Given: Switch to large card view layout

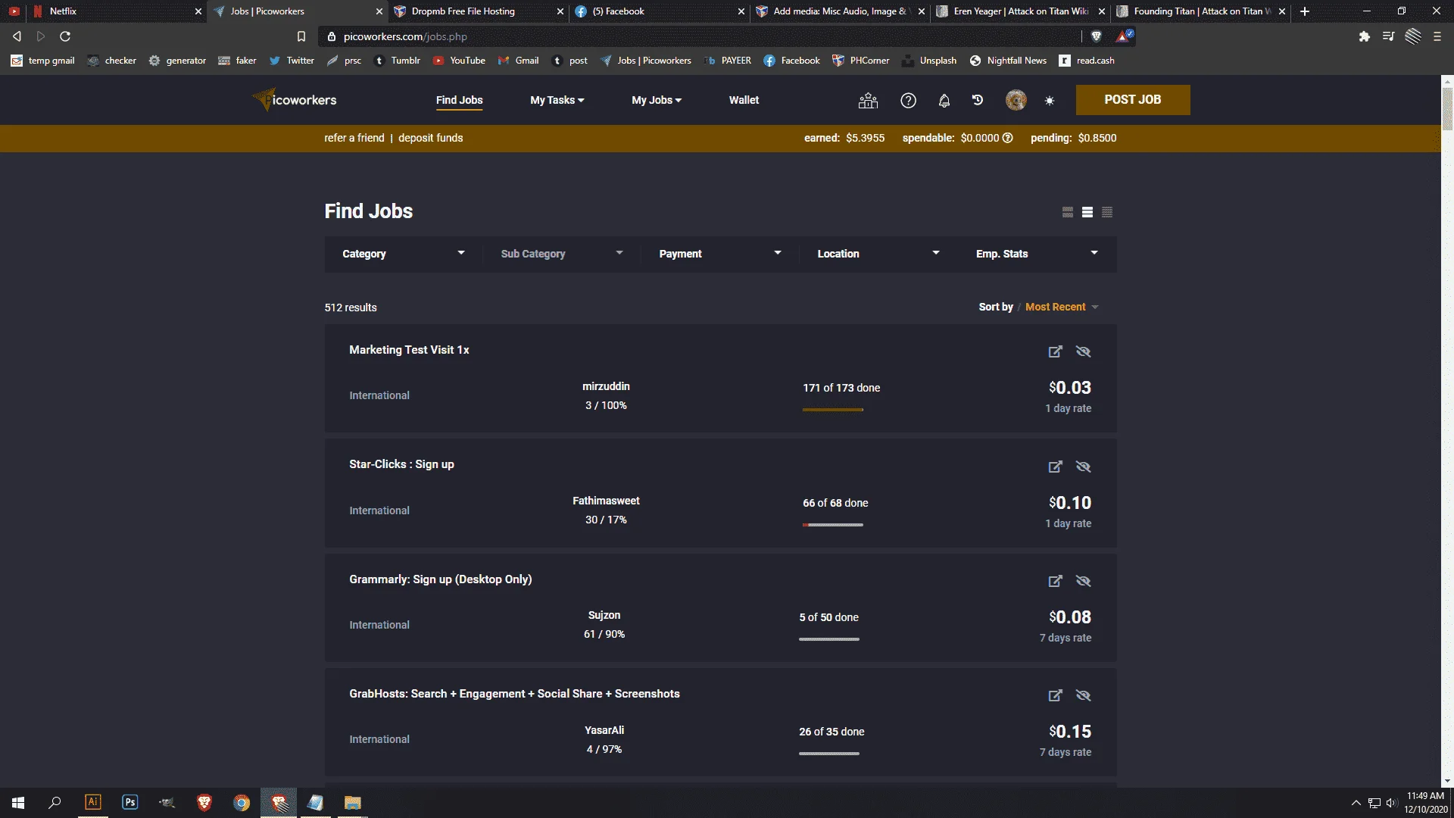Looking at the screenshot, I should [x=1068, y=212].
